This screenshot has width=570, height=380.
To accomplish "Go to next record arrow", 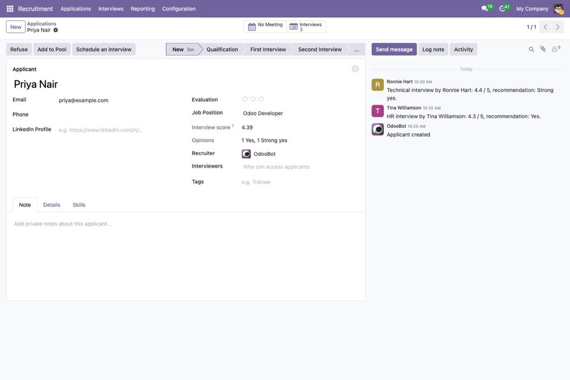I will (x=558, y=27).
